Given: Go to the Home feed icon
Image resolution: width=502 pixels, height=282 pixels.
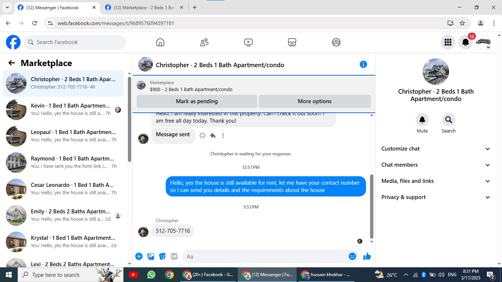Looking at the screenshot, I should (160, 42).
